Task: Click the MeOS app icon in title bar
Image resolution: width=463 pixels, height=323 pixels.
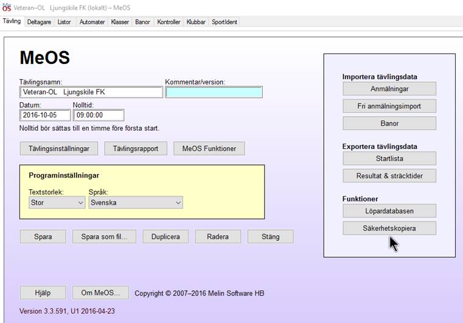Action: click(7, 7)
